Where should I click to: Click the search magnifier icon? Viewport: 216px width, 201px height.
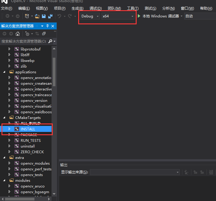(x=50, y=41)
